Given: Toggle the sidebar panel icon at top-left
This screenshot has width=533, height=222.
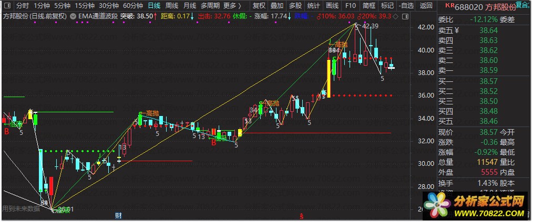Looking at the screenshot, I should pos(7,5).
